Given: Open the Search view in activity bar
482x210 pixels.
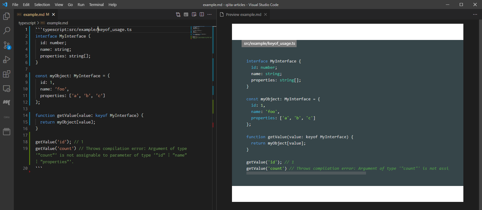Looking at the screenshot, I should (7, 30).
